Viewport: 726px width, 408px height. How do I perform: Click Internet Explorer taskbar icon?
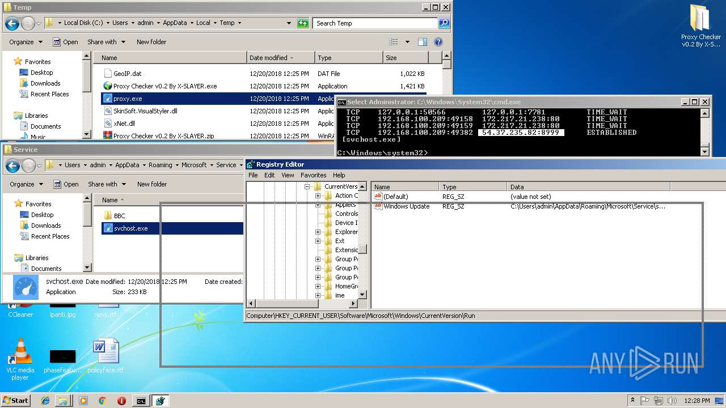tap(46, 401)
